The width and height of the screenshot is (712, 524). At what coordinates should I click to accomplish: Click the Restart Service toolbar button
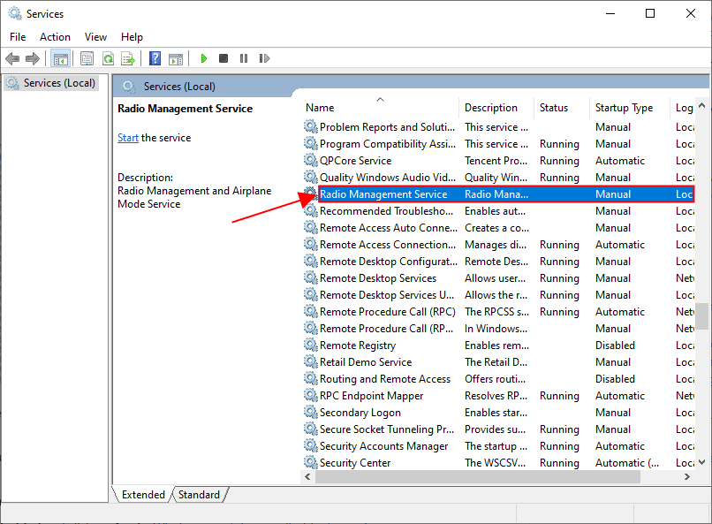click(264, 58)
